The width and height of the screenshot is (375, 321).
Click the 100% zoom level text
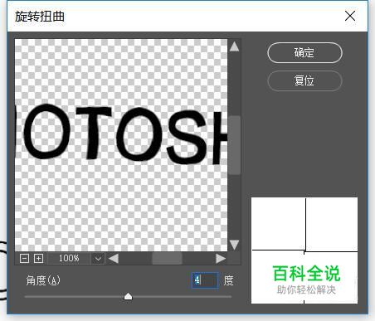69,259
